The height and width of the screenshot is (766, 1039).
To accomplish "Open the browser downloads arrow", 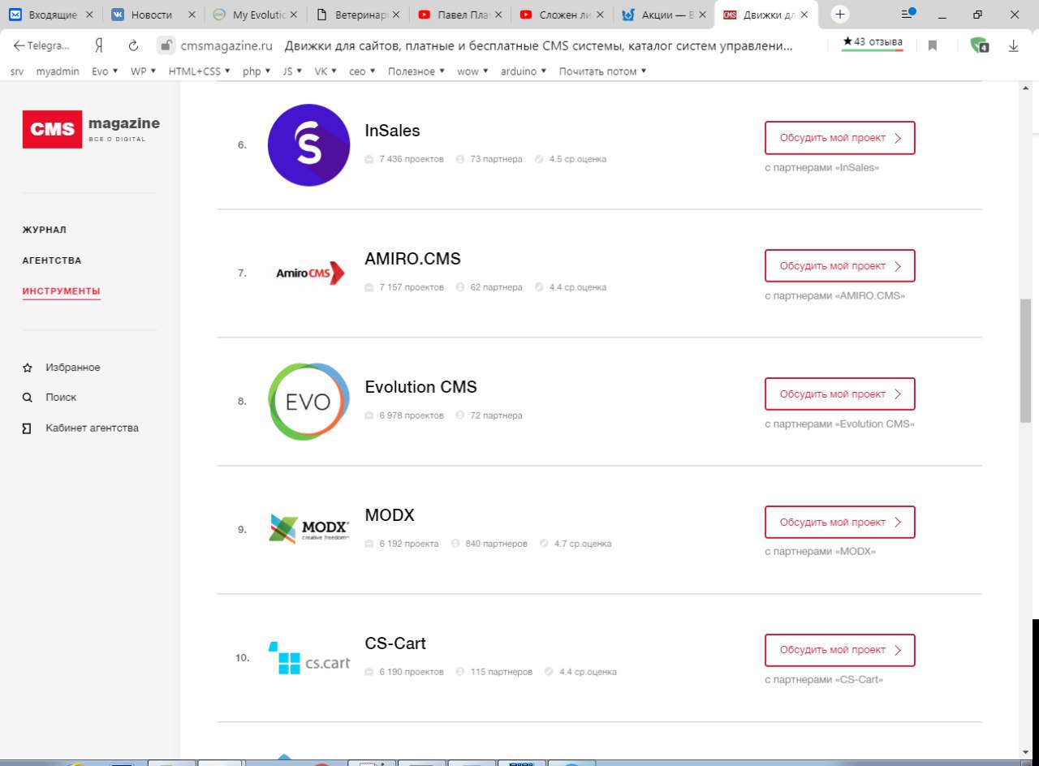I will pyautogui.click(x=1013, y=46).
